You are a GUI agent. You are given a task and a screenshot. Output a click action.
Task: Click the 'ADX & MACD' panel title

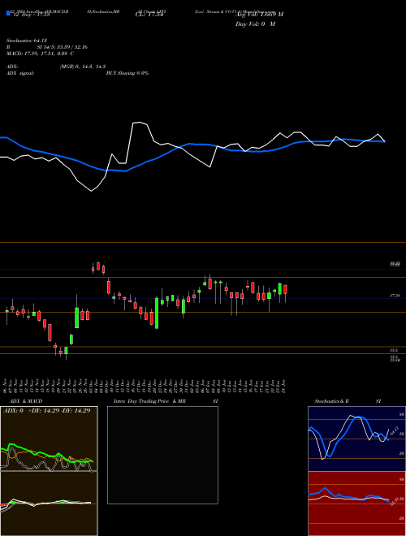(x=26, y=401)
